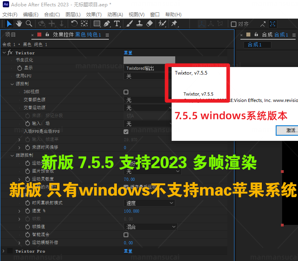
Task: Click the Local Axis mode icon
Action: tap(201, 24)
